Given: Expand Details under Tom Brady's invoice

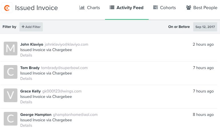Looking at the screenshot, I should (26, 79).
